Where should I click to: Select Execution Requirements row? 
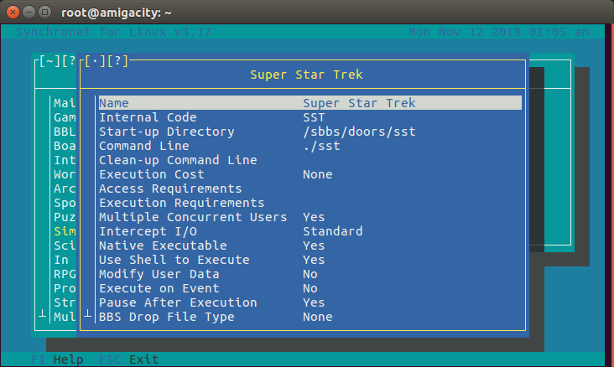click(x=310, y=203)
